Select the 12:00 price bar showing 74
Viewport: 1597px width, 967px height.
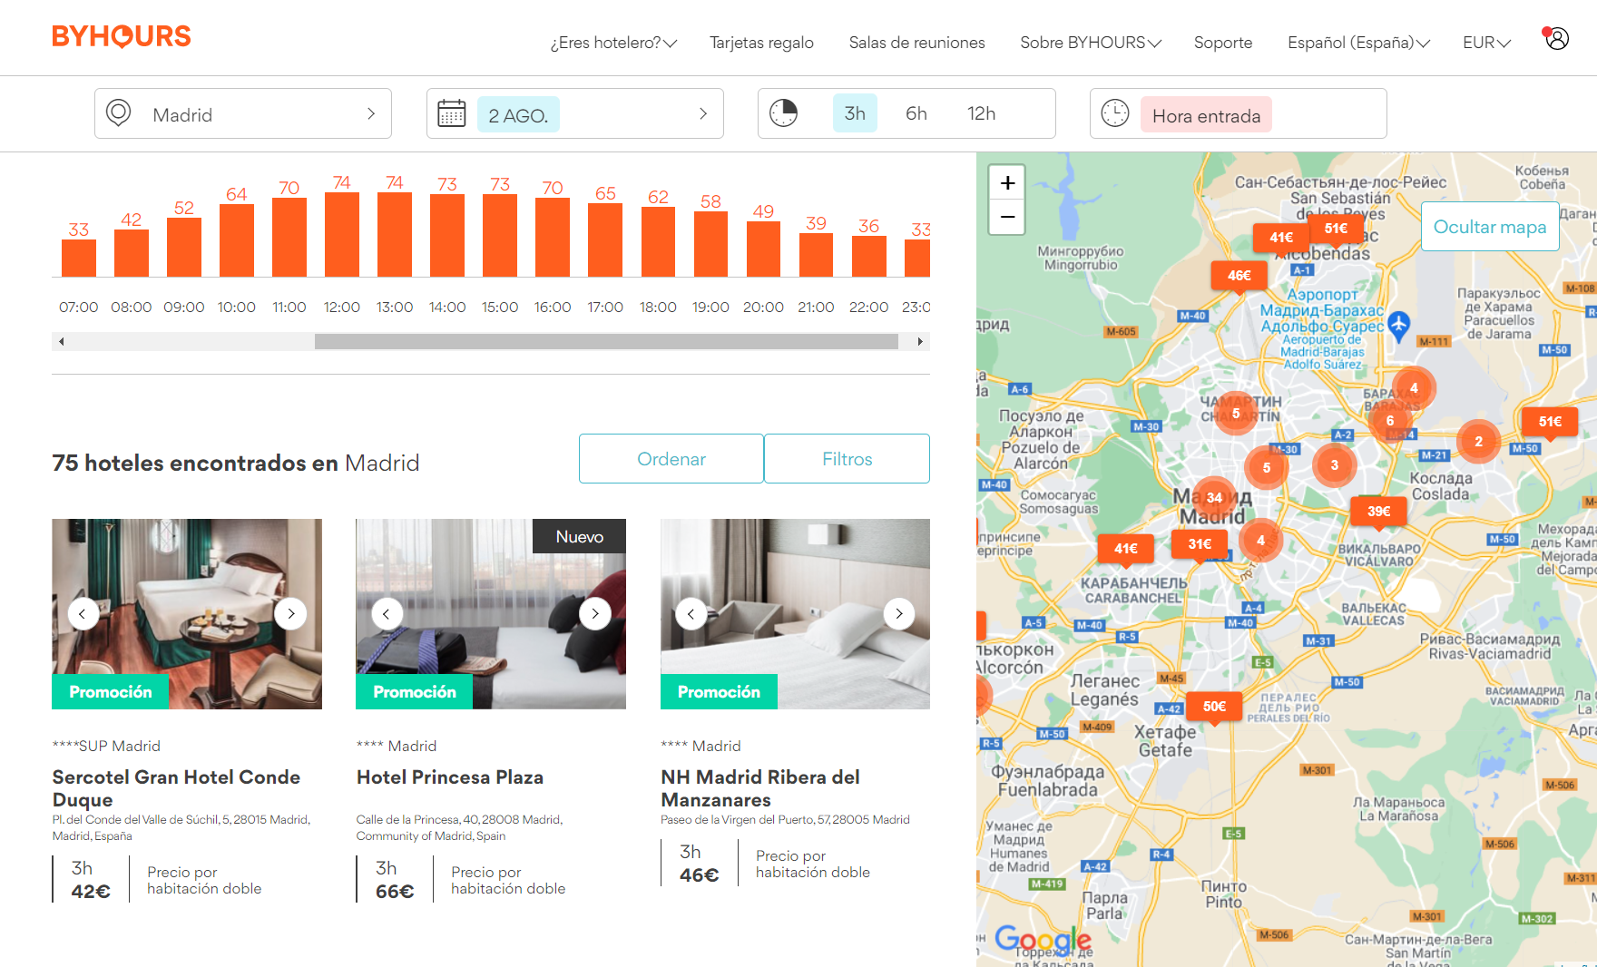[x=342, y=235]
